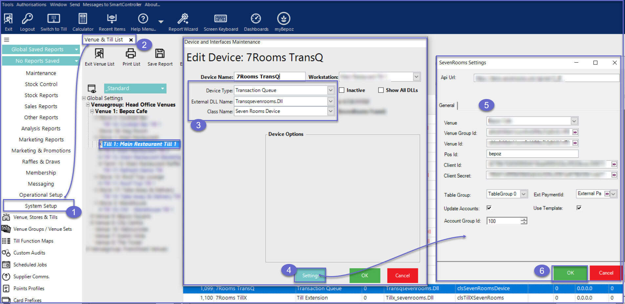This screenshot has height=304, width=625.
Task: Click the Print List icon
Action: [131, 53]
